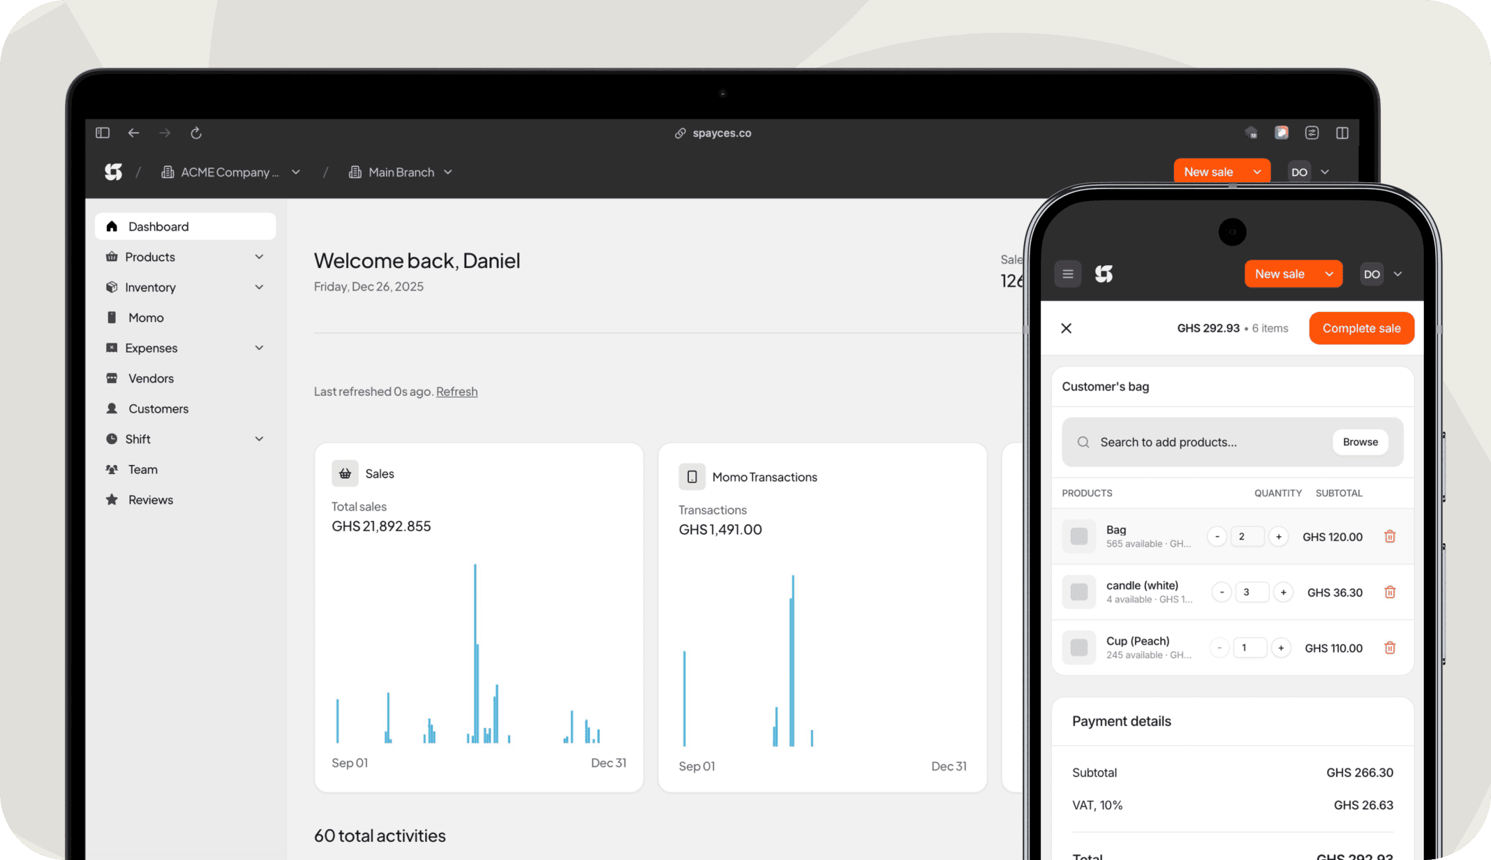Click the VAT amount GHS 26.63
The image size is (1491, 860).
point(1363,806)
